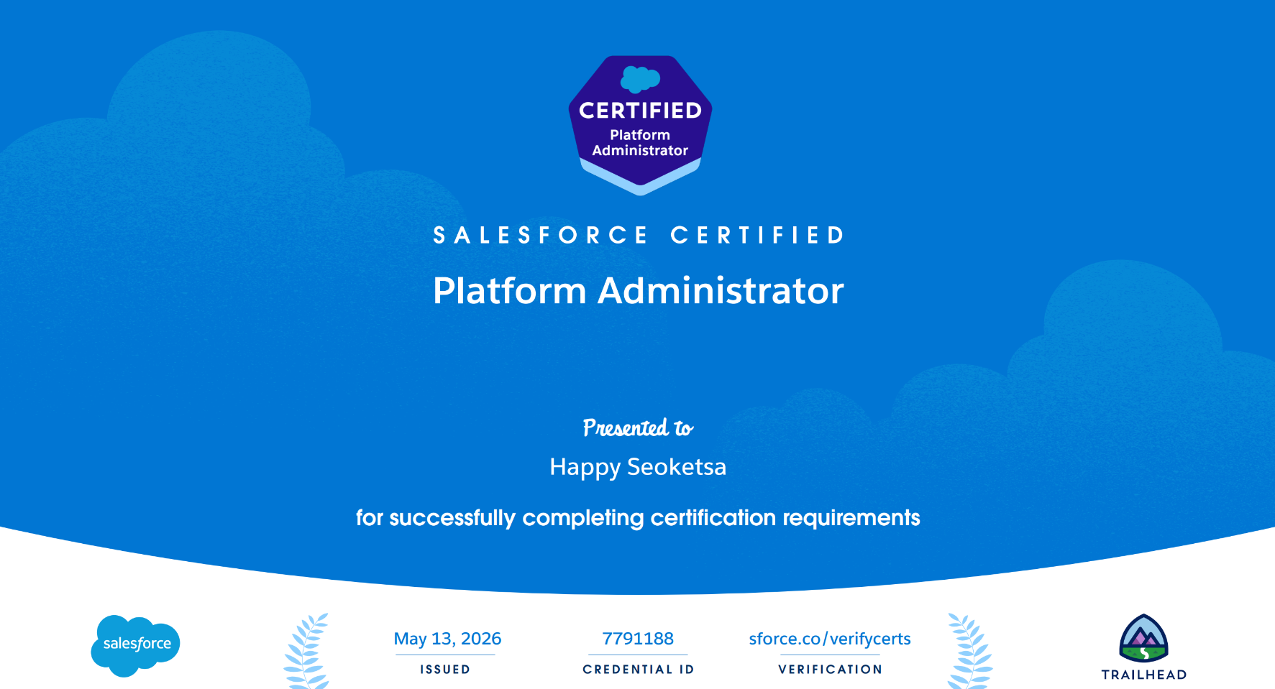Click the large Platform Administrator title
The width and height of the screenshot is (1275, 689).
coord(638,291)
